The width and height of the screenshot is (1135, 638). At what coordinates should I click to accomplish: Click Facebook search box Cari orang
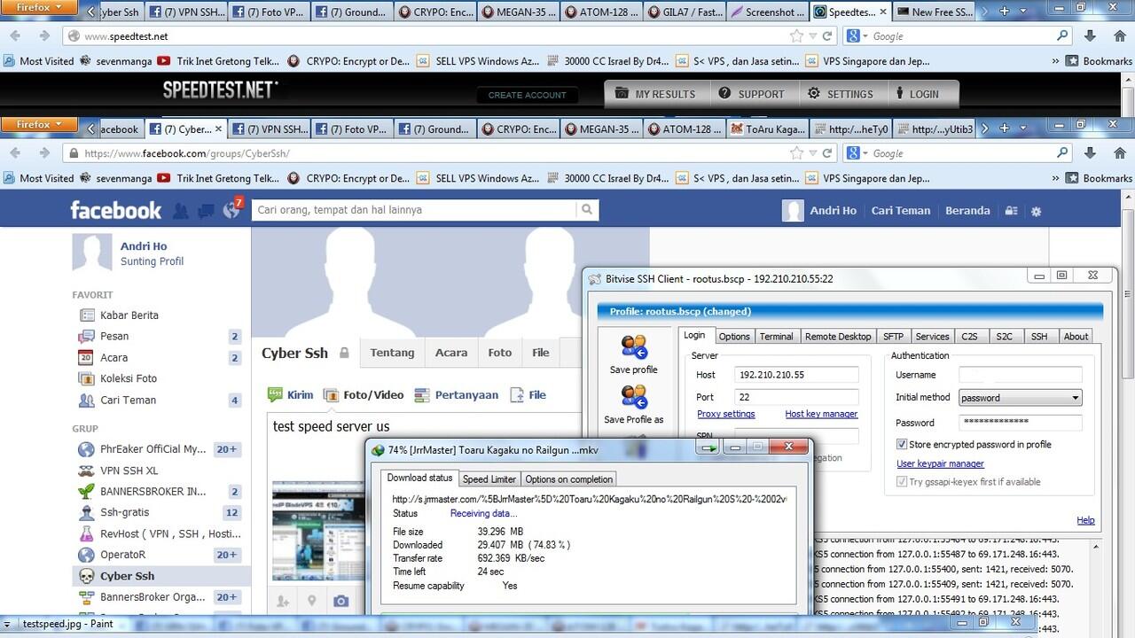(414, 210)
